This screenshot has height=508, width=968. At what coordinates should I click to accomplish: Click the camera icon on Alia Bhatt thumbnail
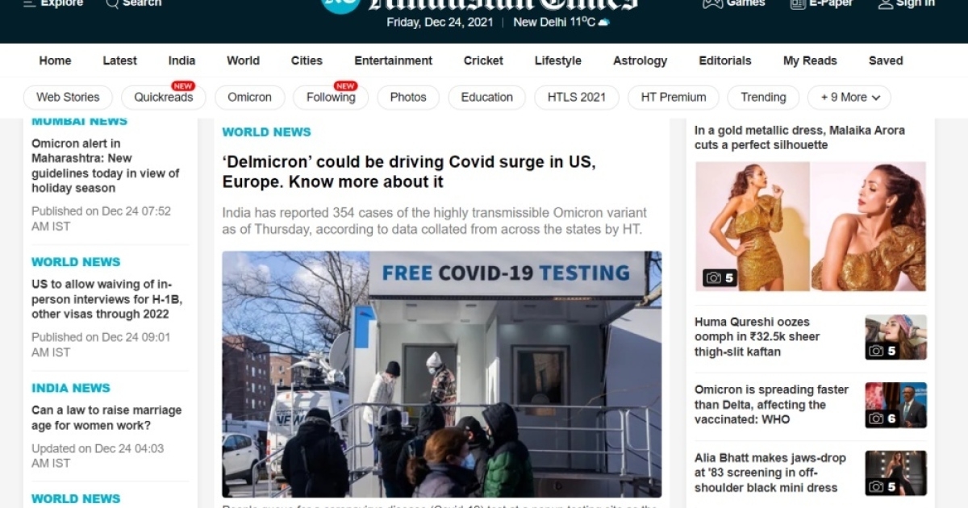point(876,487)
